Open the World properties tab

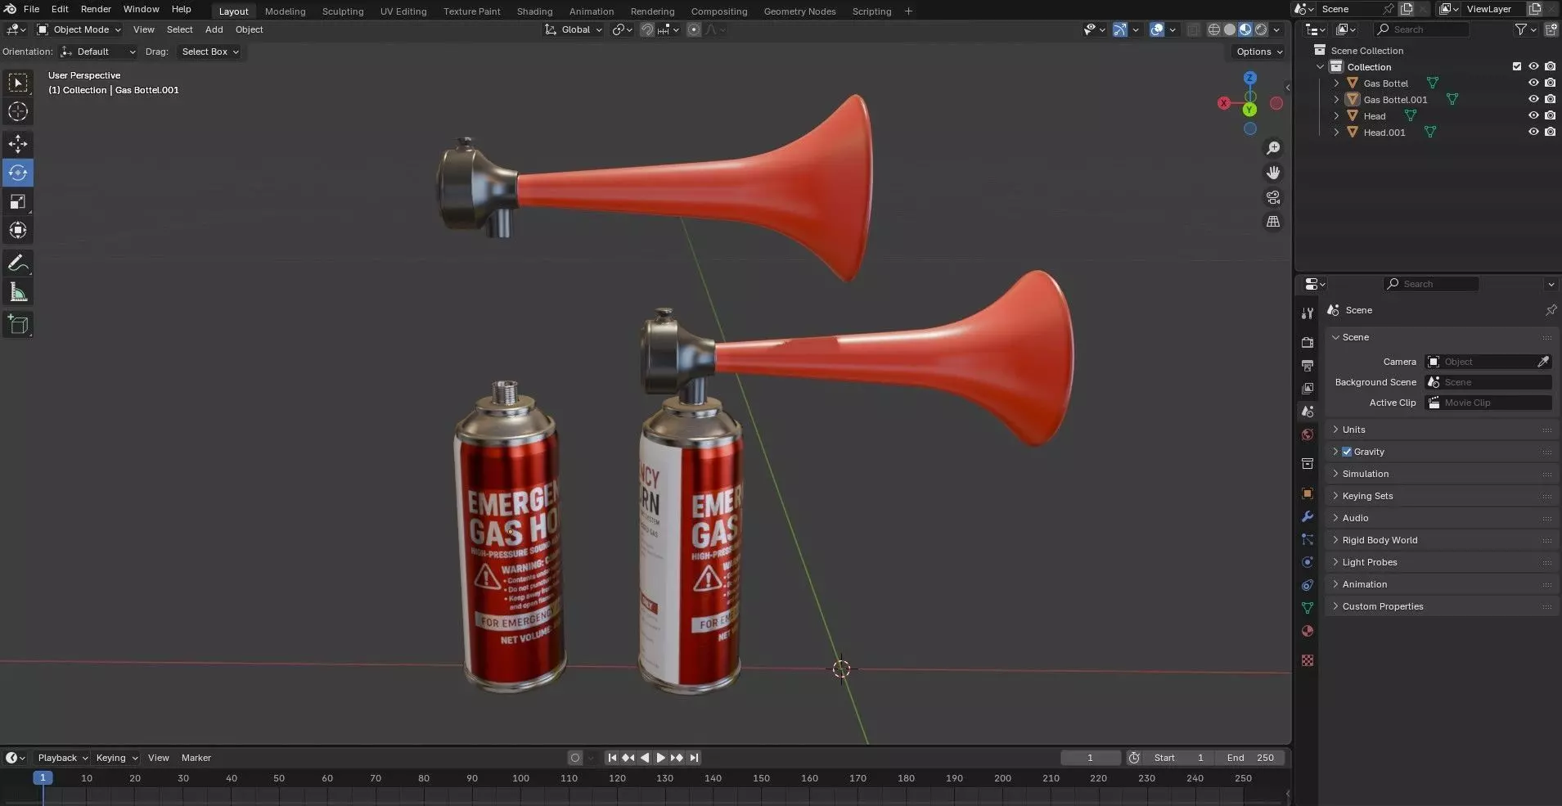(x=1308, y=435)
